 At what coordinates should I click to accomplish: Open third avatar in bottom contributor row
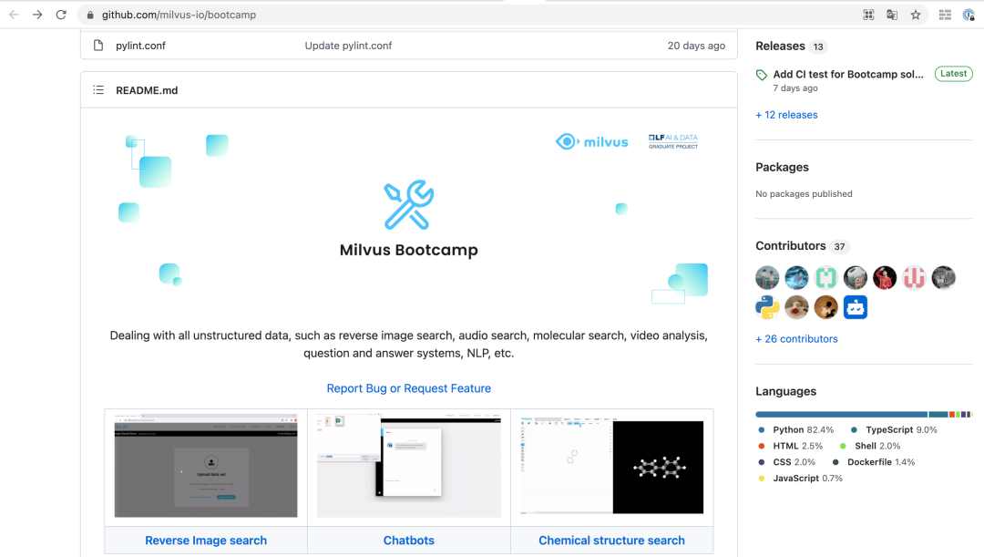point(825,307)
